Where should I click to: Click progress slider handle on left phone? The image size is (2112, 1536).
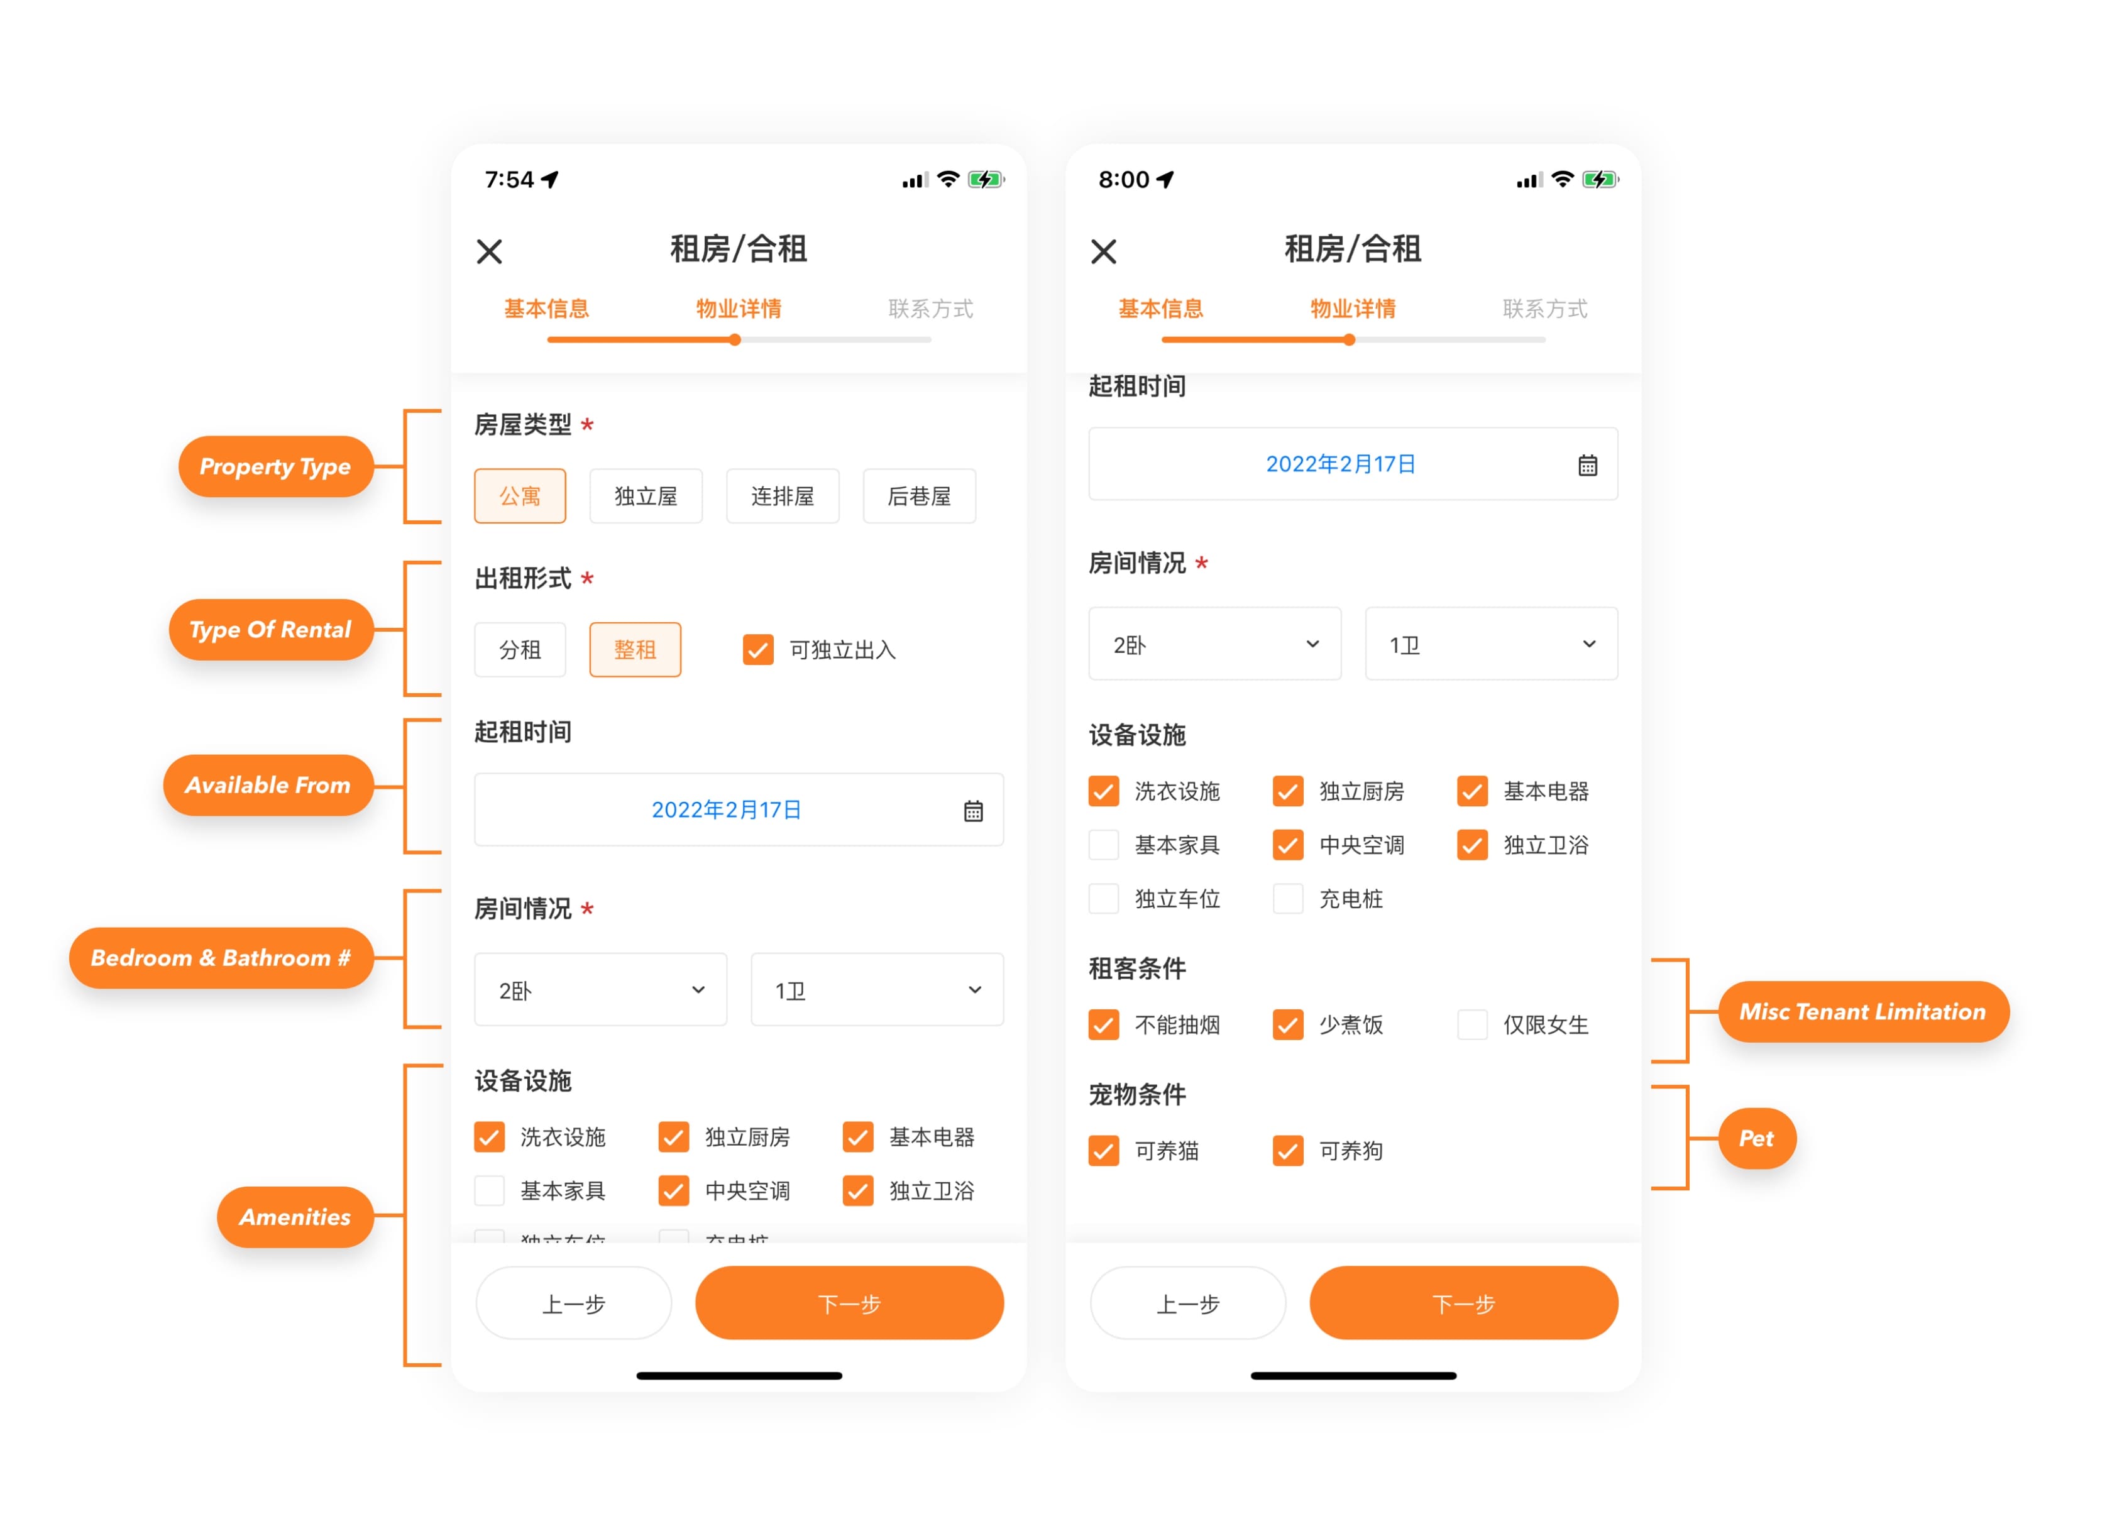pyautogui.click(x=735, y=340)
